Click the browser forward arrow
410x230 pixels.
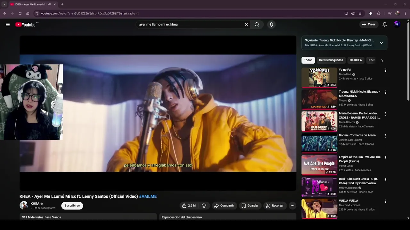click(12, 13)
